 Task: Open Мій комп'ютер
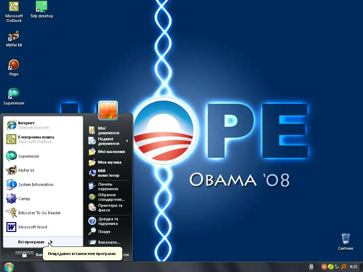tap(108, 173)
